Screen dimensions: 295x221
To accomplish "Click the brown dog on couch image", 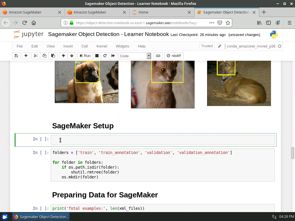I will click(239, 83).
